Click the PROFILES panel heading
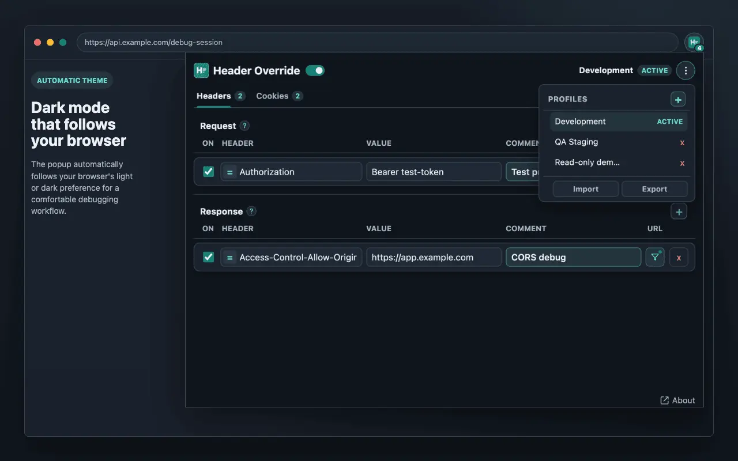 [567, 99]
